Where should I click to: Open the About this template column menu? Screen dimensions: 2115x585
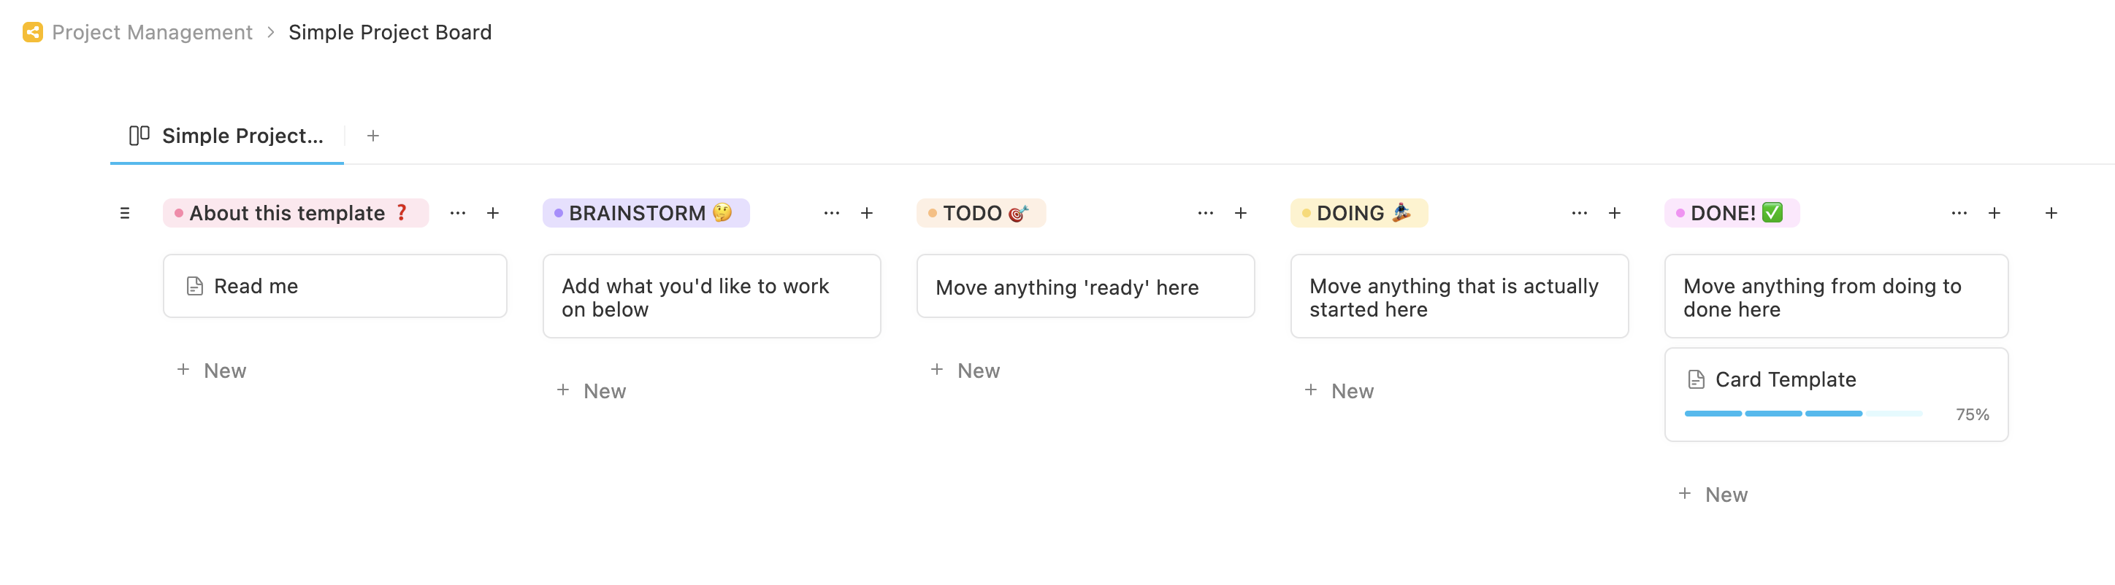point(457,212)
